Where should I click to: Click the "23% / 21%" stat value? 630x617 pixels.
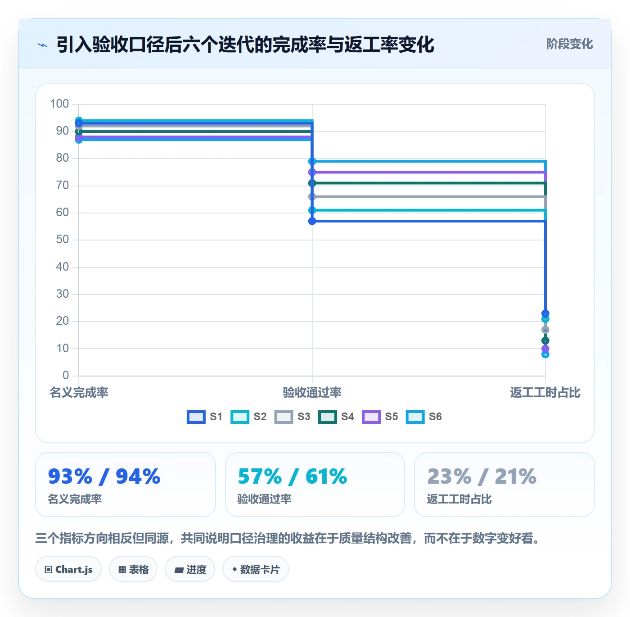[482, 476]
